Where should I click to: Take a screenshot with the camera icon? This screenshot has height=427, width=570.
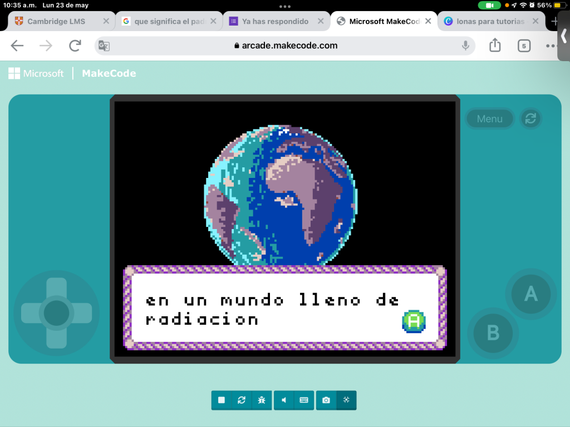pos(326,400)
